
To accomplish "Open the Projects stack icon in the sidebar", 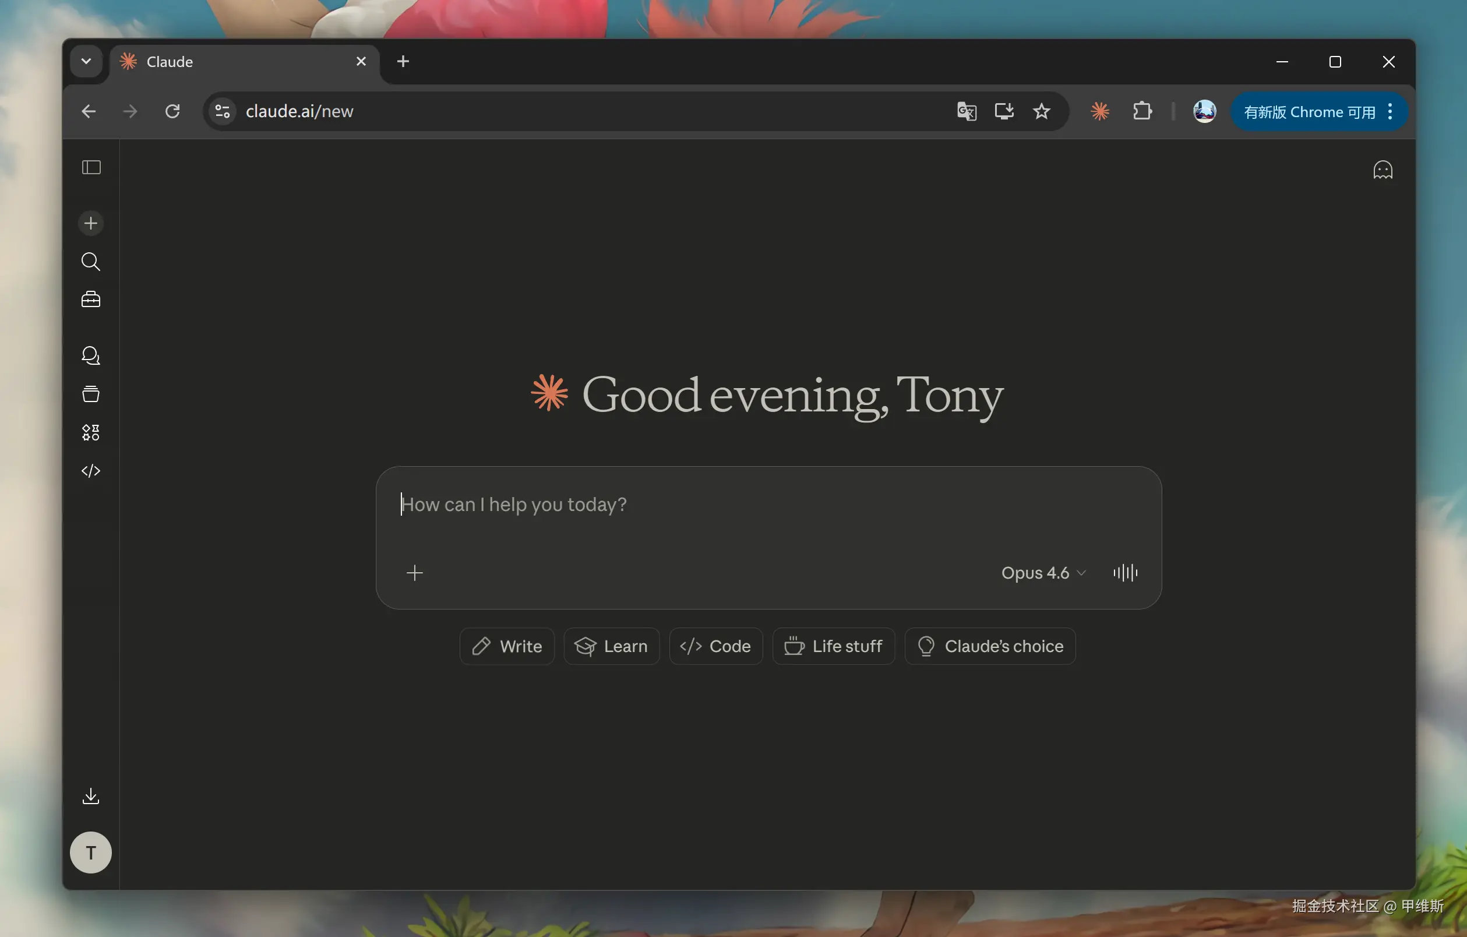I will 91,393.
